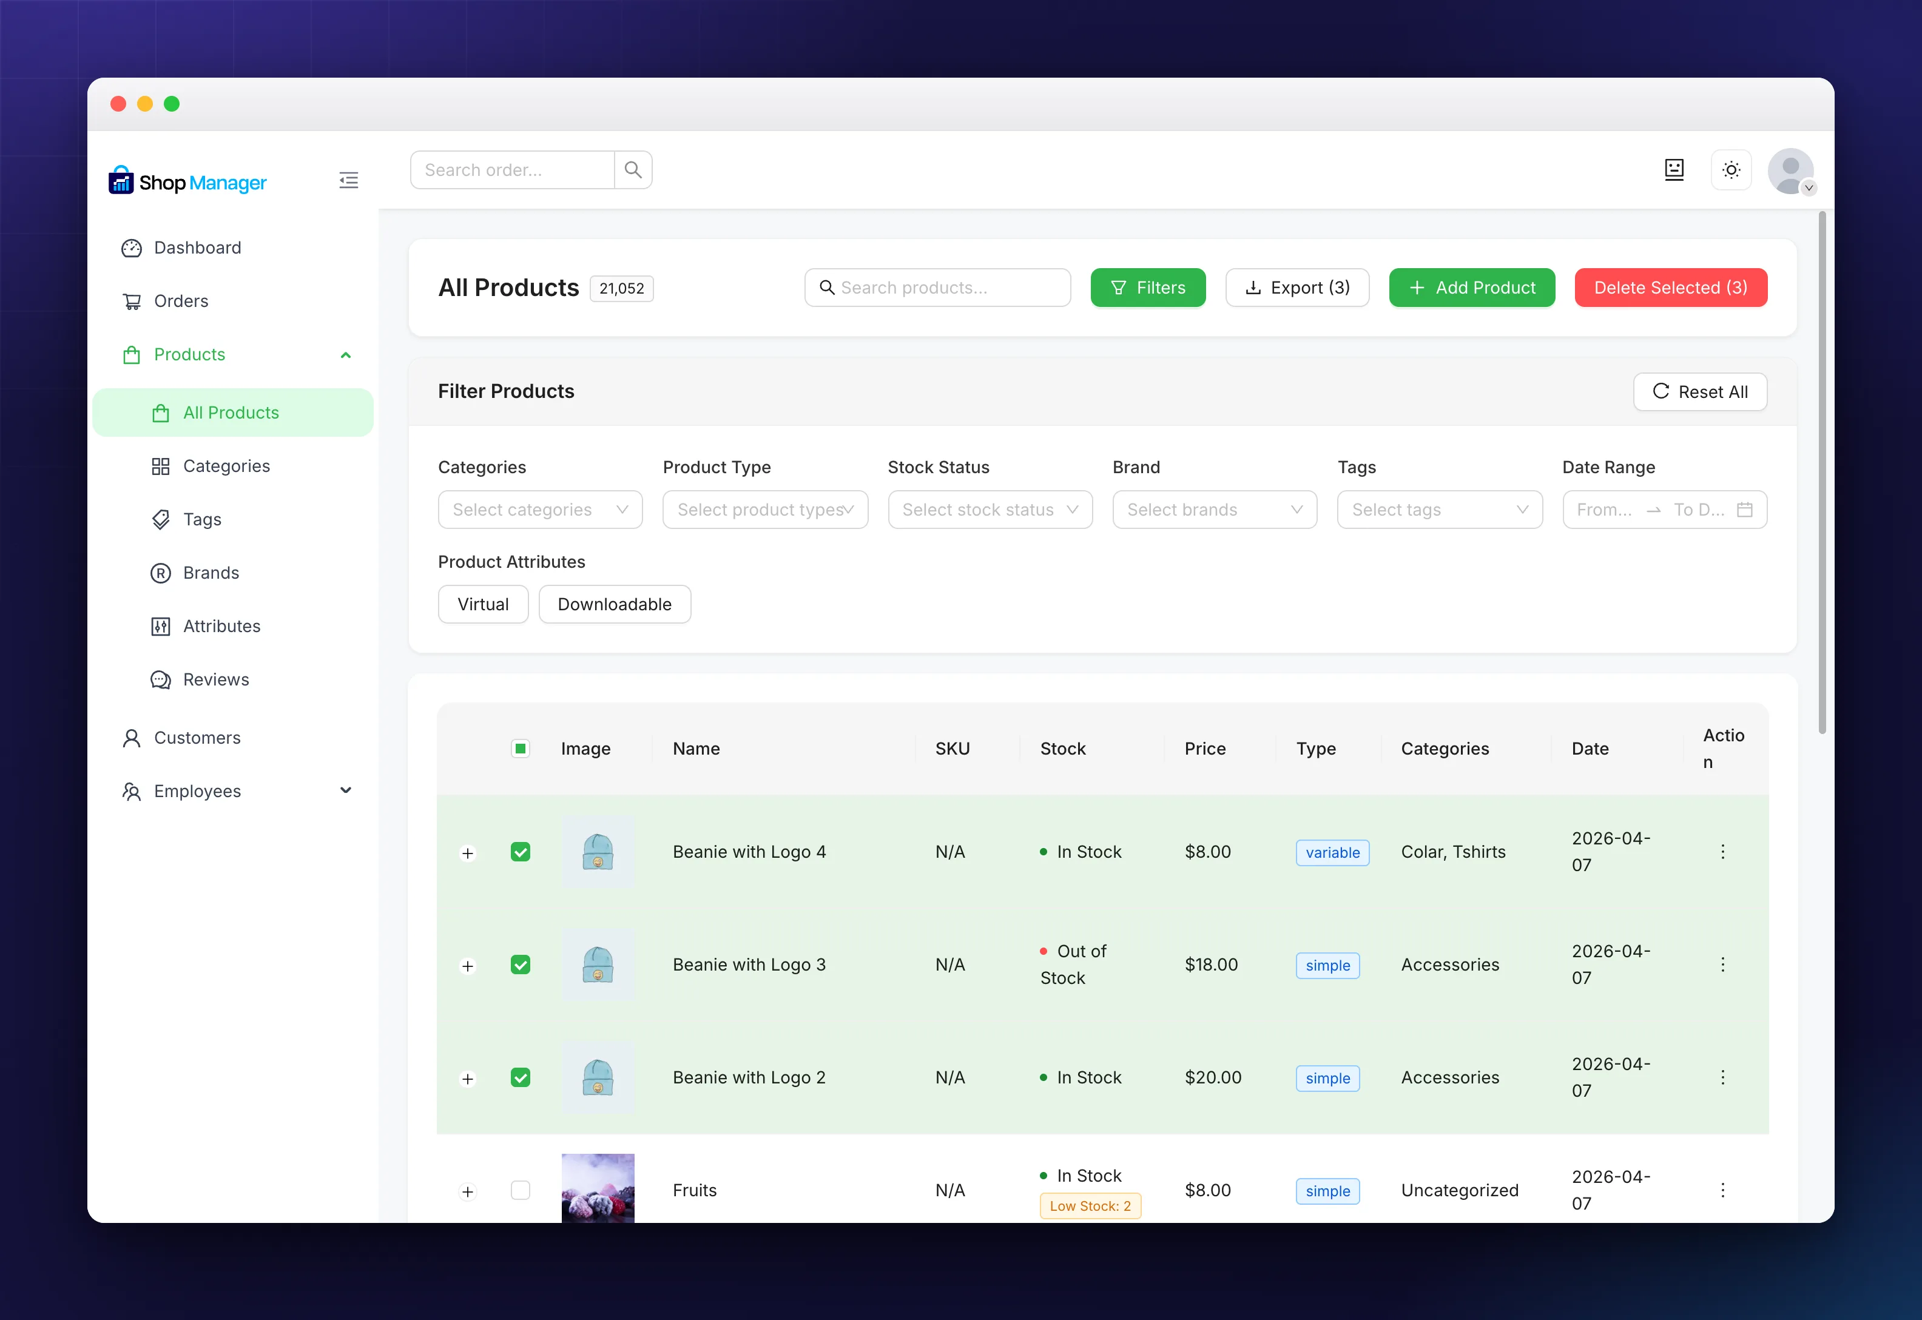Open the Select categories dropdown
1922x1320 pixels.
point(540,510)
